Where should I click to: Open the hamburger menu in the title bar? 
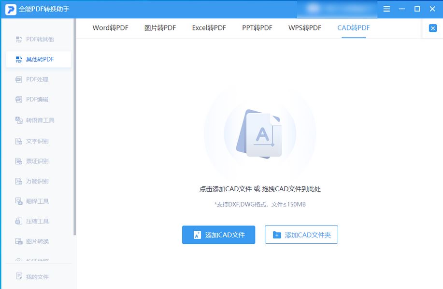pos(386,9)
